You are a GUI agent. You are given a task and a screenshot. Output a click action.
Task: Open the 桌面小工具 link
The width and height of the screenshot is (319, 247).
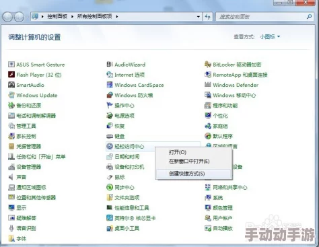(x=127, y=228)
